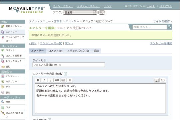Click the エントリー document icon in sidebar
This screenshot has height=120, width=180.
pyautogui.click(x=3, y=32)
